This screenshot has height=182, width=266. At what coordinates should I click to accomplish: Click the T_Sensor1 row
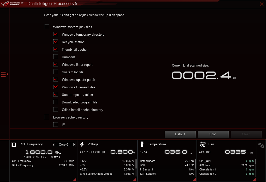click(167, 169)
